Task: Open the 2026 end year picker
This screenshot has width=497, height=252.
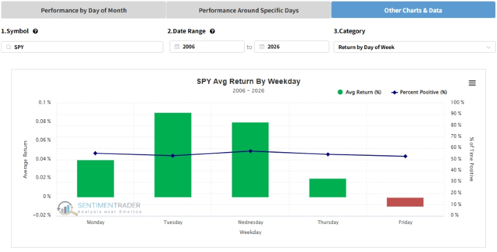Action: (x=291, y=47)
